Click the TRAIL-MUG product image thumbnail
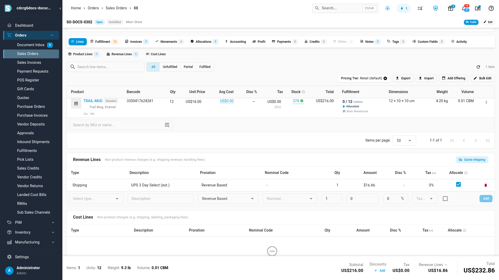499x280 pixels. click(76, 103)
